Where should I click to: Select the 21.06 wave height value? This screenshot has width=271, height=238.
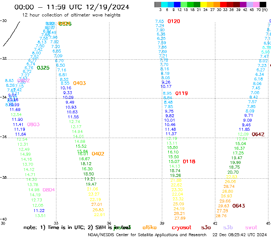(x=92, y=189)
